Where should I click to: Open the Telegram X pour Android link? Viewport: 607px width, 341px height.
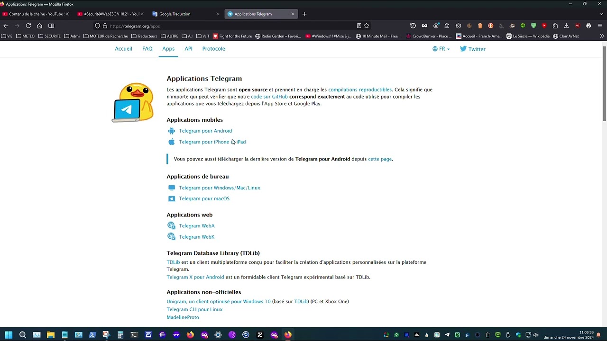(195, 277)
